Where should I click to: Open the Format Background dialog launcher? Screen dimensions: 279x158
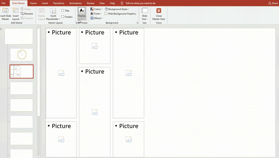(x=138, y=23)
